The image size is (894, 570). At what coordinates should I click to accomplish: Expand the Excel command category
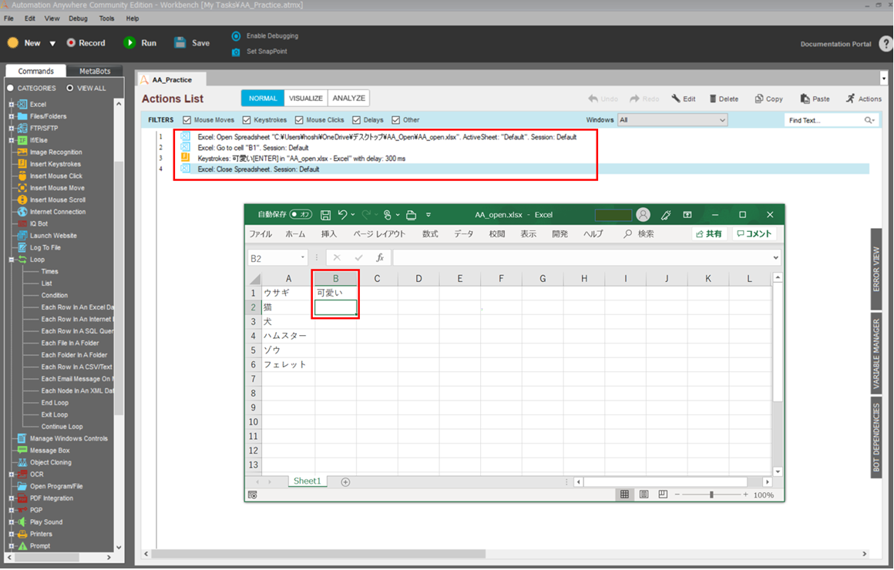click(11, 104)
